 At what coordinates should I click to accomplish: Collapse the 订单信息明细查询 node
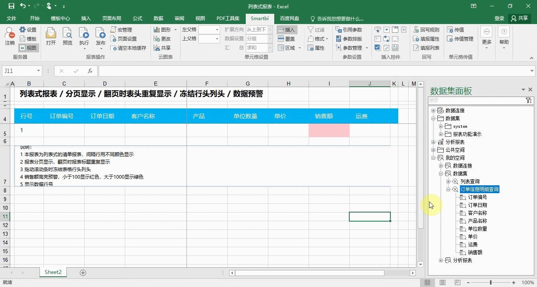[448, 189]
